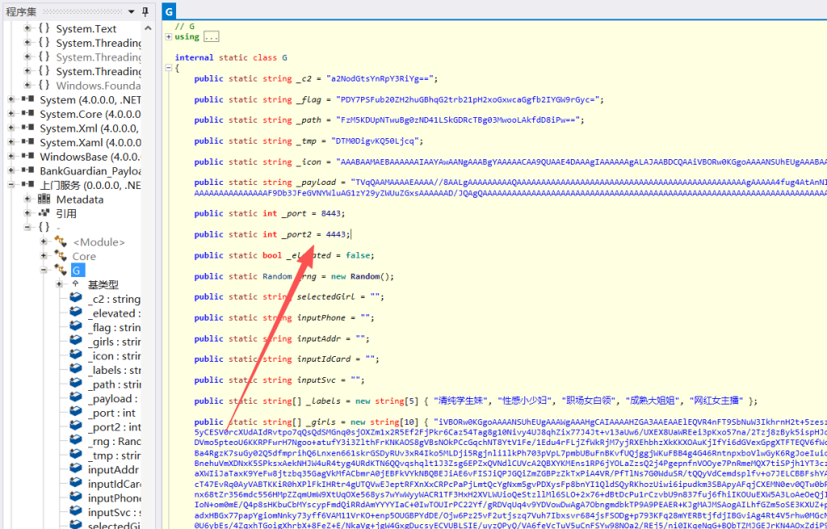Click the value 4443 in code
Screen dimensions: 827x529
click(337, 234)
